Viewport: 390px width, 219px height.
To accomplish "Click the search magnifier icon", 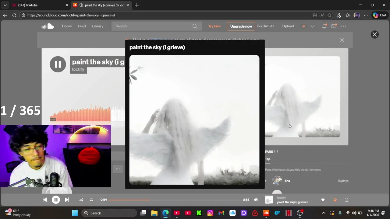I will point(195,26).
